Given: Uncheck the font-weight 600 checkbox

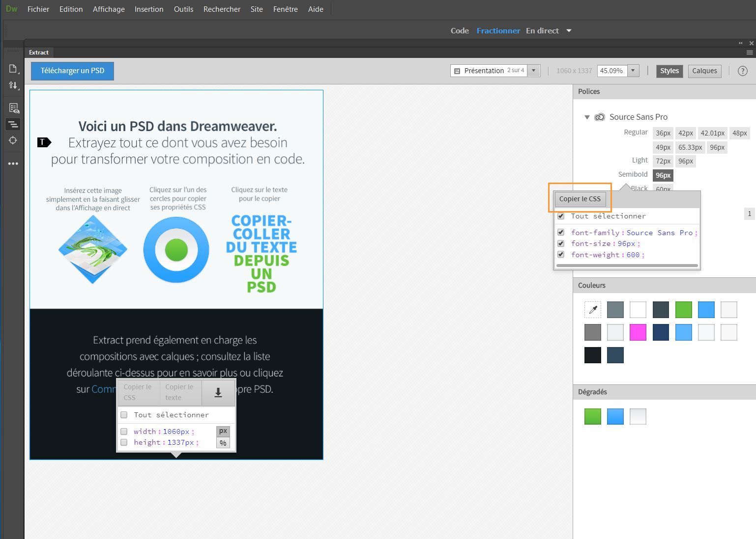Looking at the screenshot, I should point(561,254).
